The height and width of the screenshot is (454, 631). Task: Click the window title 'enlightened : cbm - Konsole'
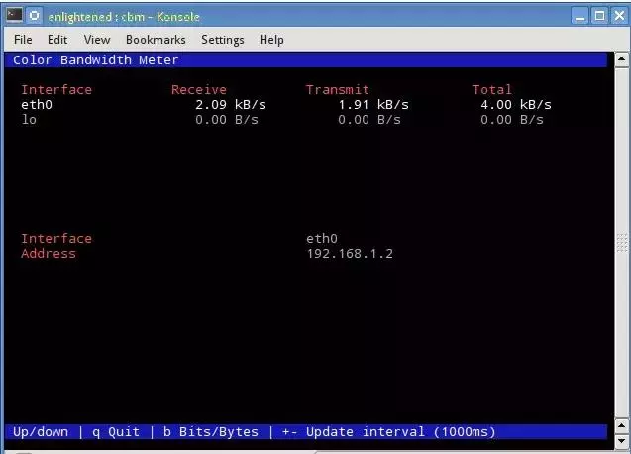click(124, 17)
